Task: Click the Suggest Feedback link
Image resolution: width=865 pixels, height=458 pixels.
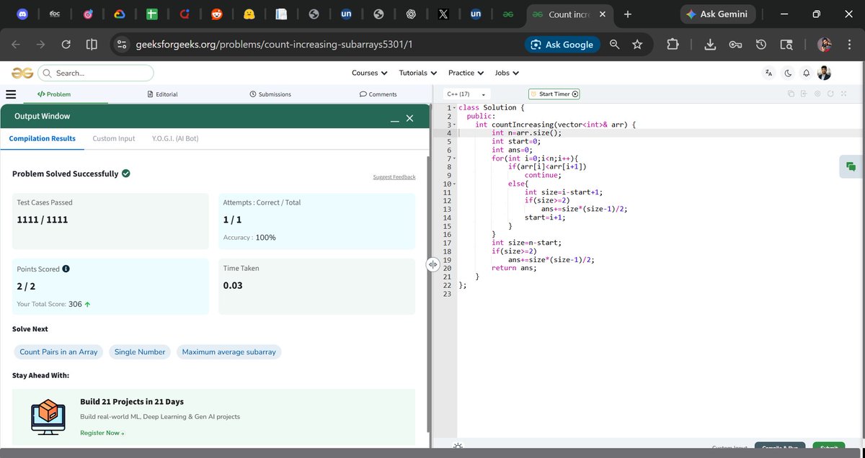Action: pyautogui.click(x=394, y=177)
